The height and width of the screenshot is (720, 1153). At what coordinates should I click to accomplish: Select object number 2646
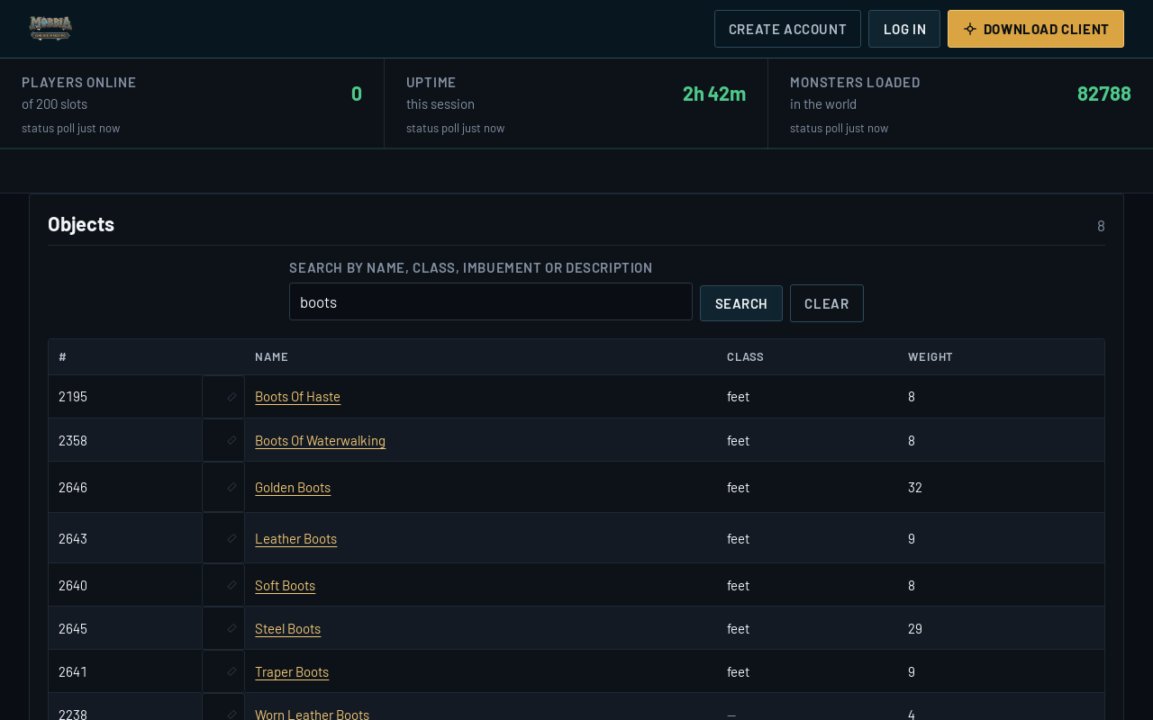tap(73, 487)
